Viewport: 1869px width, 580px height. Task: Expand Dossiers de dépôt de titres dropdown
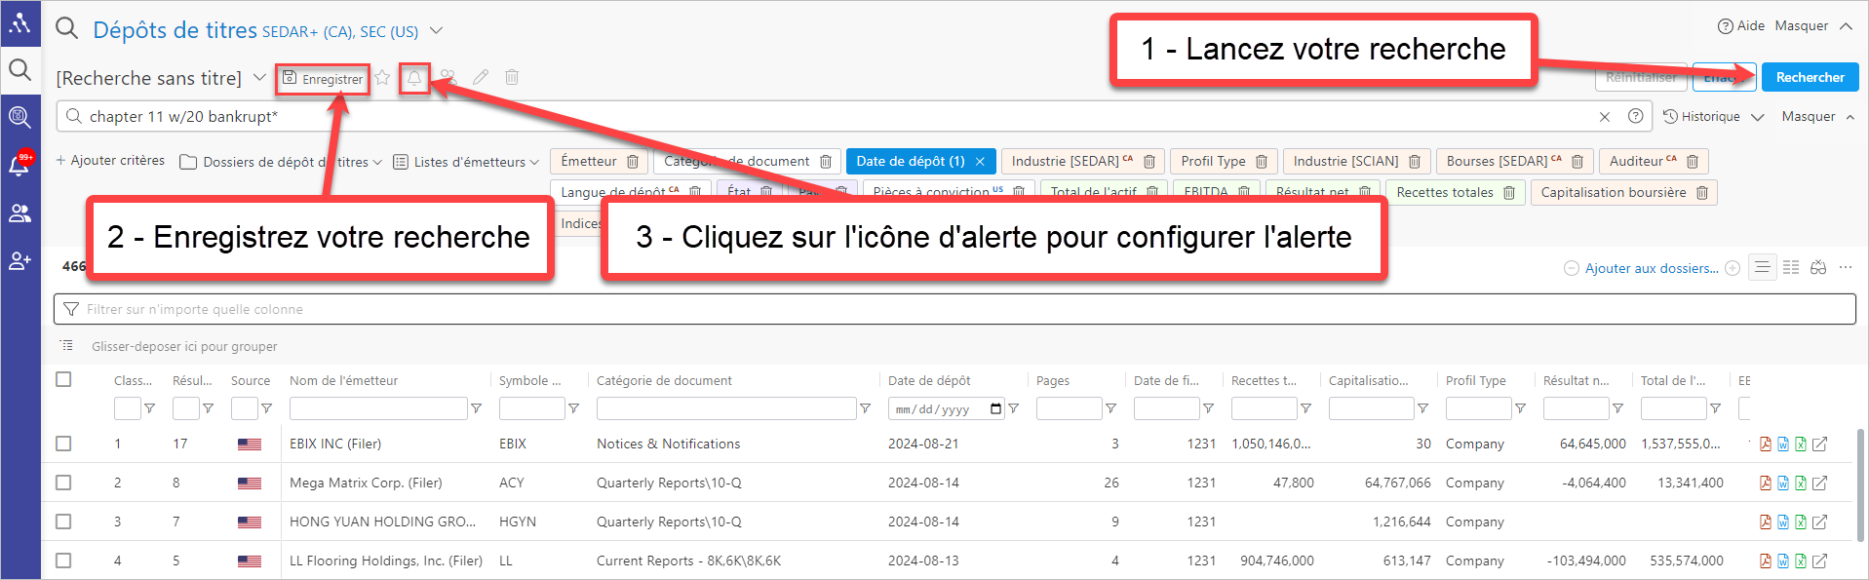281,162
